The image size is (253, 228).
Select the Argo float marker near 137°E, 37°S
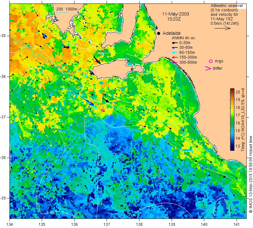tap(103, 110)
